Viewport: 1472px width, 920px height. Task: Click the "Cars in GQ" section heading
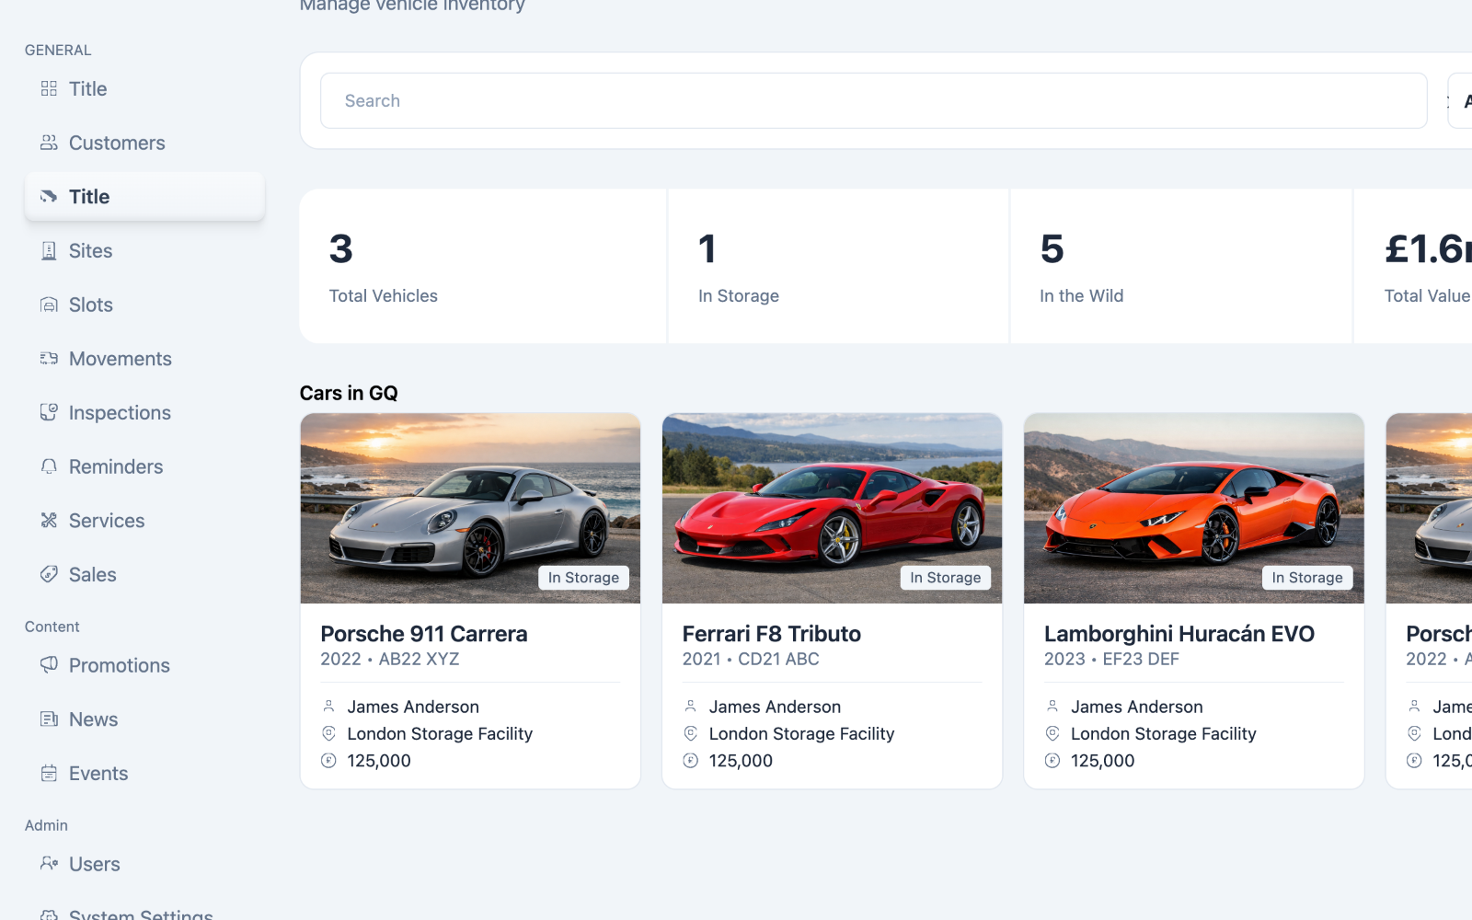pyautogui.click(x=349, y=393)
